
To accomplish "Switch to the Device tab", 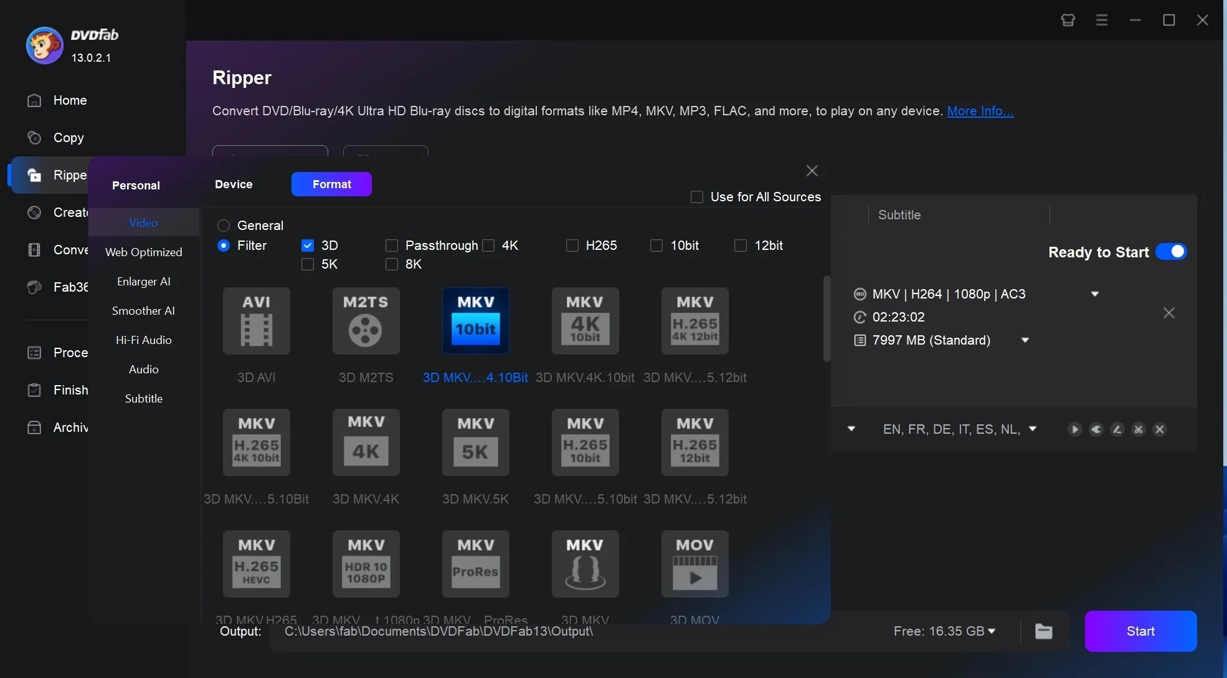I will (234, 184).
